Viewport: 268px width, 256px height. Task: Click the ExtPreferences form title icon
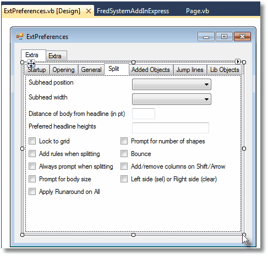20,36
